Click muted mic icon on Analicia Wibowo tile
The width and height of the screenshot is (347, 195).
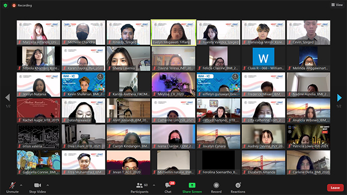pos(290,120)
